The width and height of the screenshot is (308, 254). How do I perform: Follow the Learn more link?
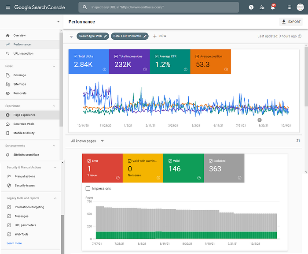tap(14, 243)
